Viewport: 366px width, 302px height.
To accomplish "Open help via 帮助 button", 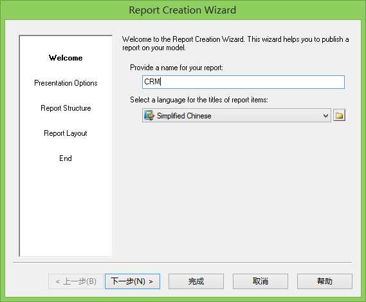I will click(x=325, y=281).
